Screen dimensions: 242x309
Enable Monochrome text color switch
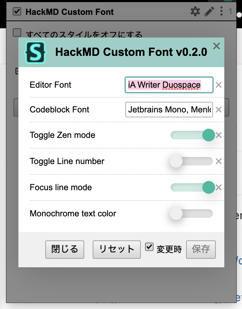(x=192, y=214)
